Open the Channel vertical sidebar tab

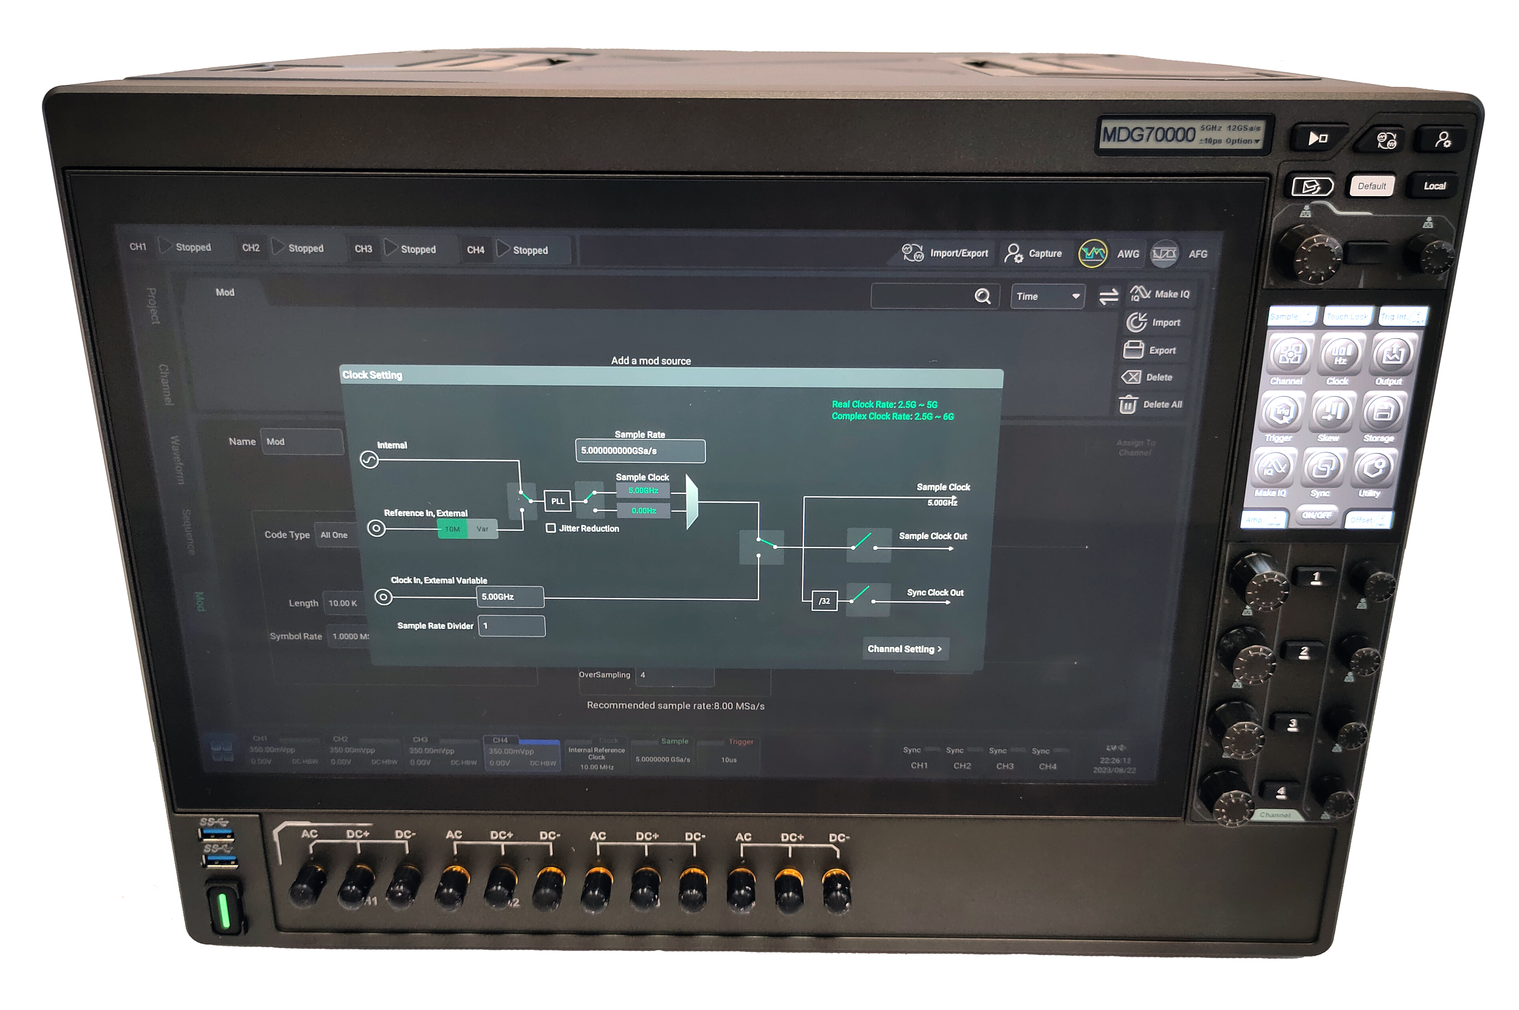click(166, 384)
